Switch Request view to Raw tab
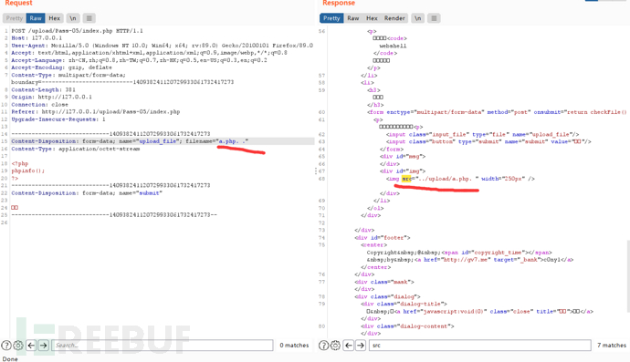Viewport: 630px width, 362px height. point(36,18)
